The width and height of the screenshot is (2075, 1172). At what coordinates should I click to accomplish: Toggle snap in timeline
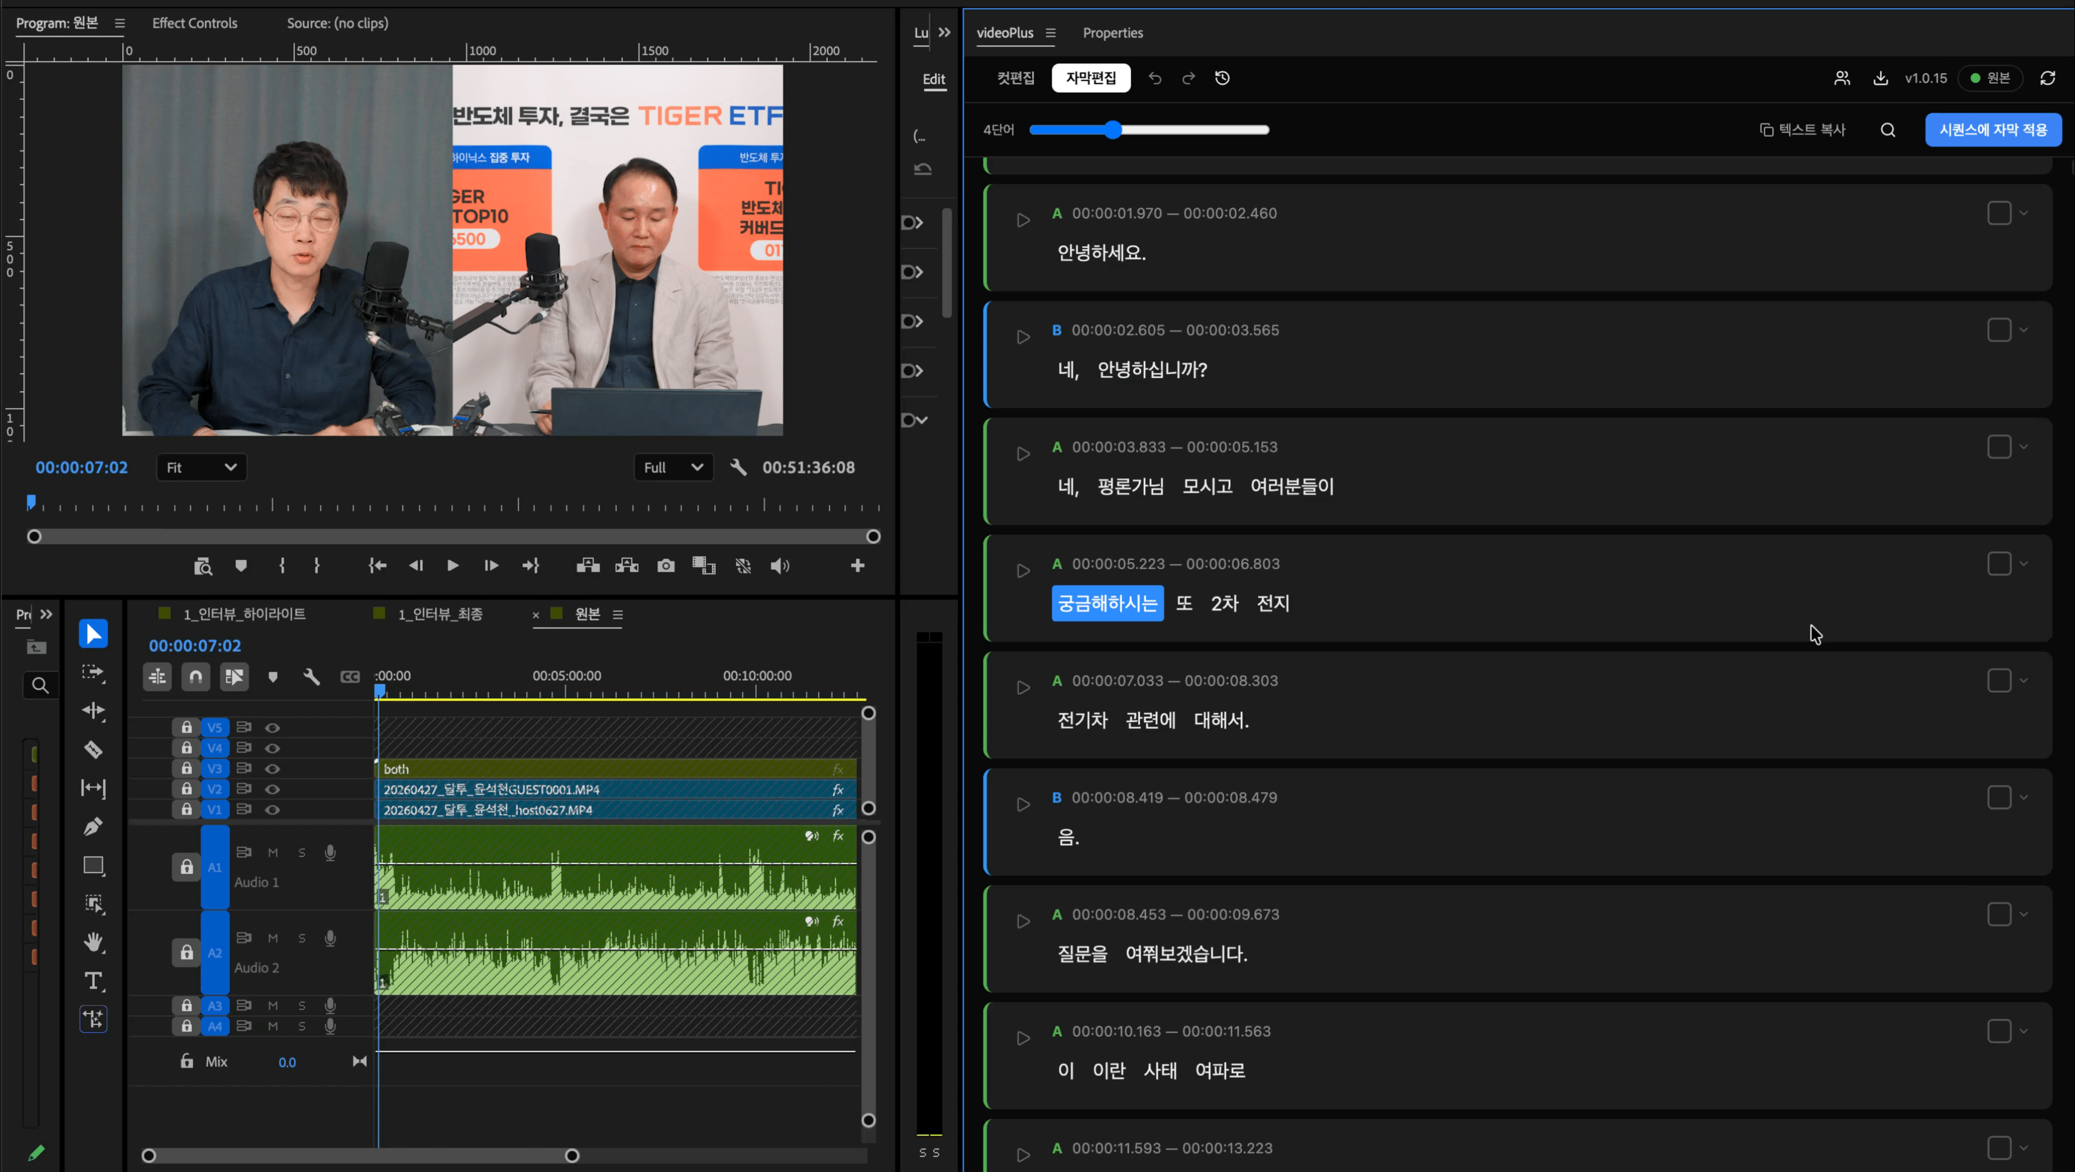tap(196, 677)
